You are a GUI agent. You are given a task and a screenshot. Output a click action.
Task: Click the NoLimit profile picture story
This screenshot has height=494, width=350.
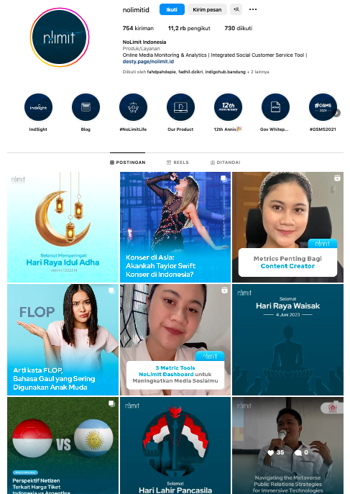60,37
